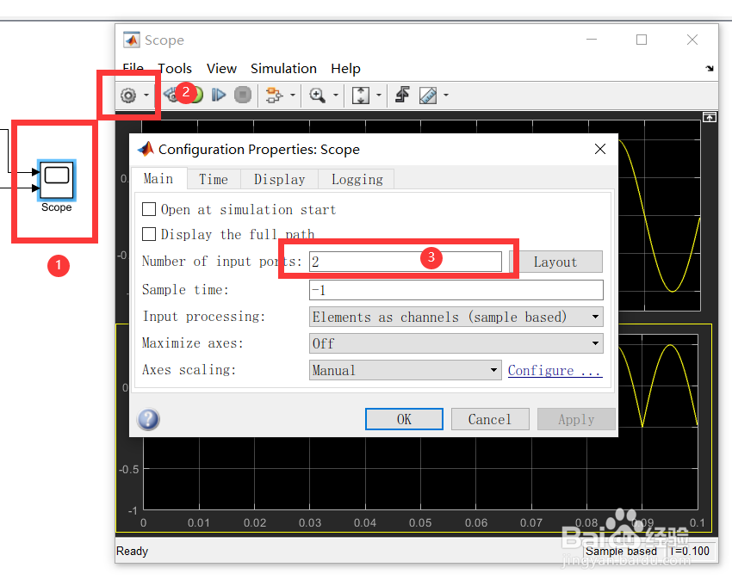Screen dimensions: 732x586
Task: Click the Scale axes limits icon
Action: pyautogui.click(x=360, y=96)
